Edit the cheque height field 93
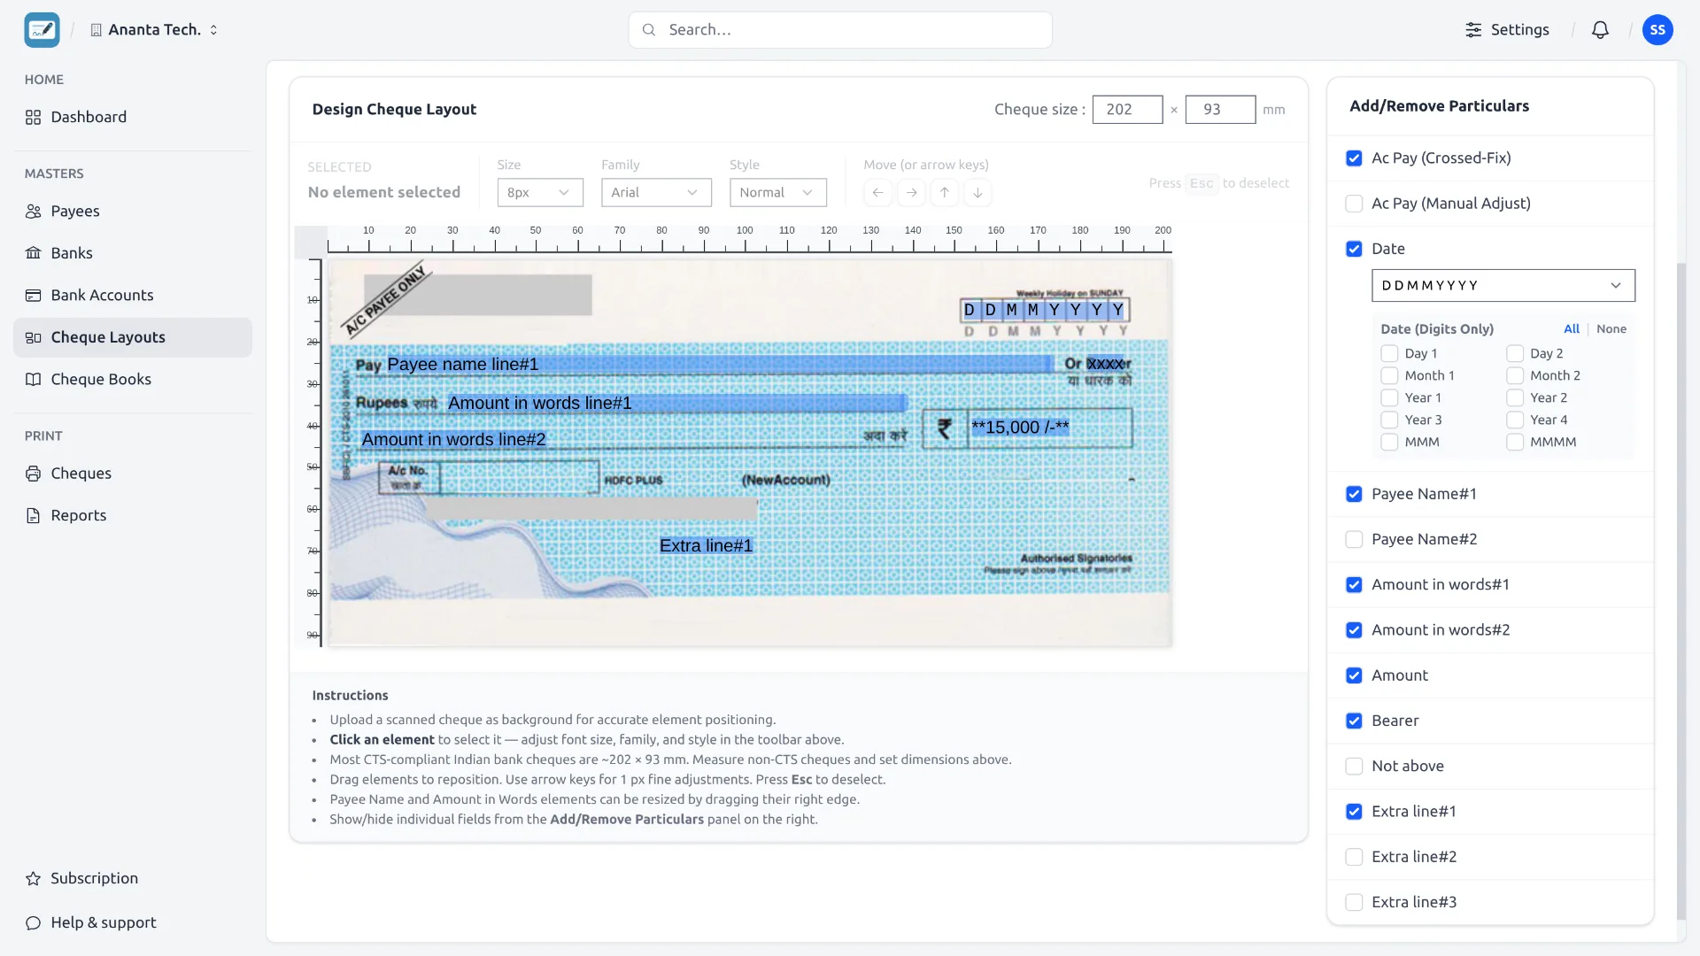The width and height of the screenshot is (1700, 956). click(1220, 109)
